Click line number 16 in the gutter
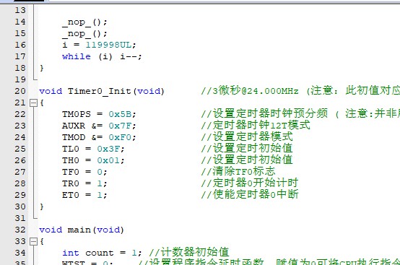 click(20, 45)
